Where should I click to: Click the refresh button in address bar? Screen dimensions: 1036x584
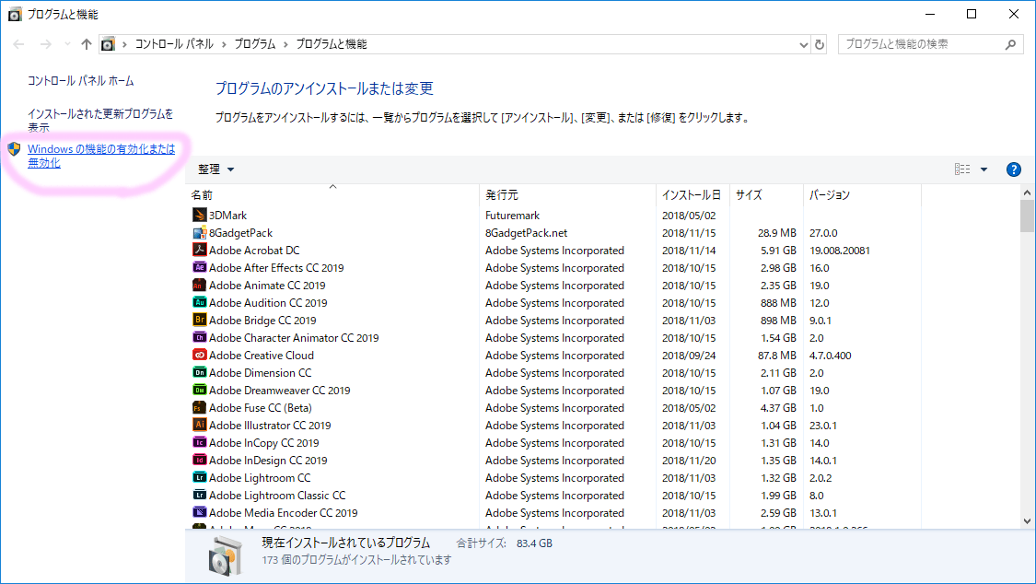tap(820, 44)
